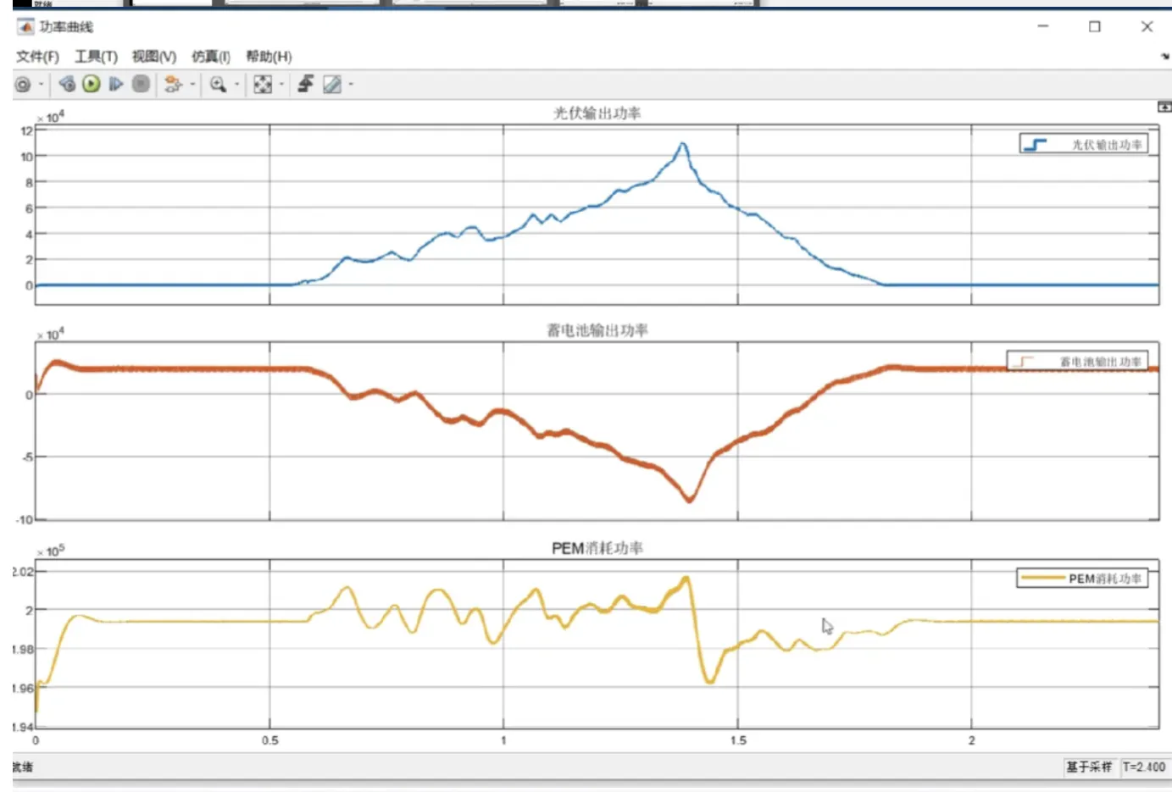This screenshot has height=792, width=1172.
Task: Open the 工具(T) menu
Action: [x=96, y=57]
